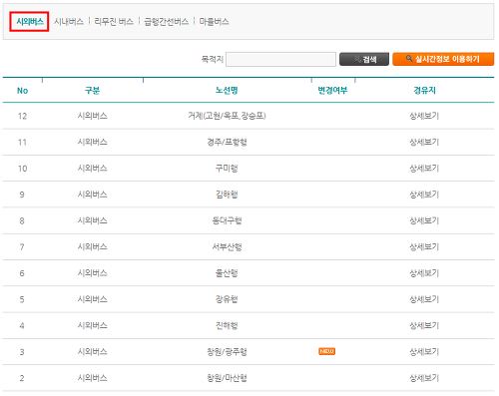499x396 pixels.
Task: Open the 마을버스 tab
Action: click(x=214, y=22)
